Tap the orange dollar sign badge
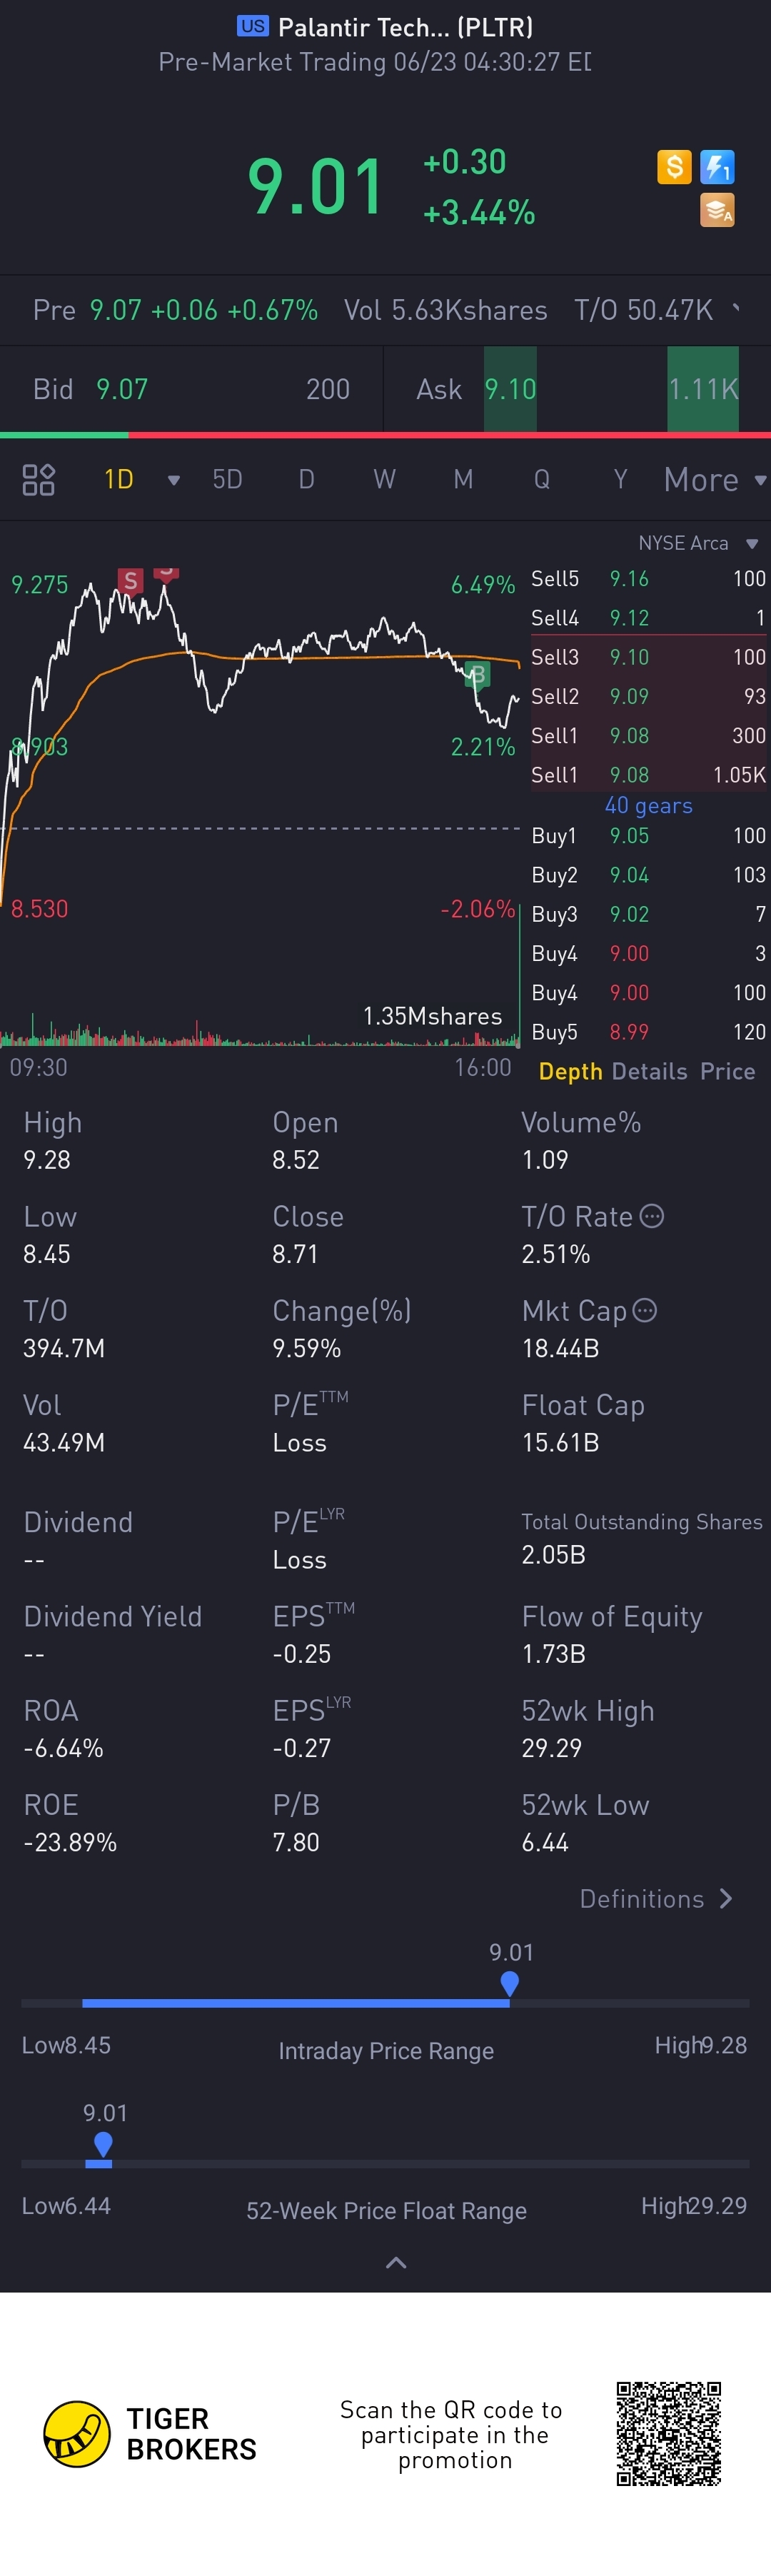The width and height of the screenshot is (771, 2576). [x=674, y=166]
